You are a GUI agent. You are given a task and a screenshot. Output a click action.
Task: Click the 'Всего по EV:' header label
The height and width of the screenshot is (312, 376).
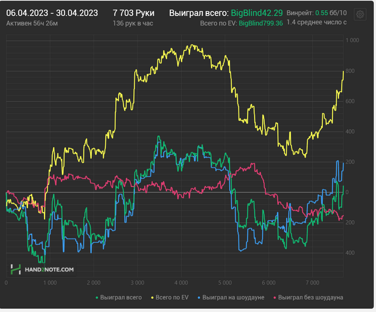tap(219, 23)
